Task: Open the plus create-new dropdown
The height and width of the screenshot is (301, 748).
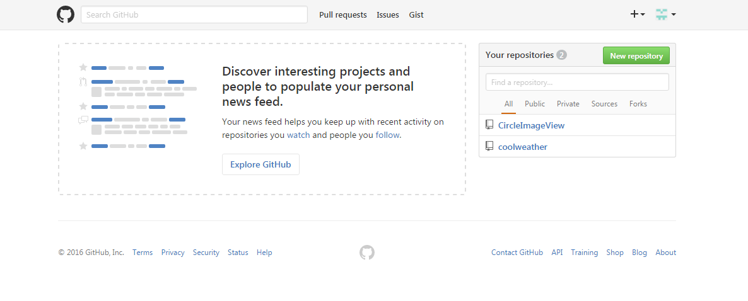Action: (x=638, y=14)
